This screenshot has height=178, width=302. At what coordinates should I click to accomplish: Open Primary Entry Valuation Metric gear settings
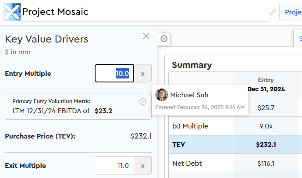point(142,102)
